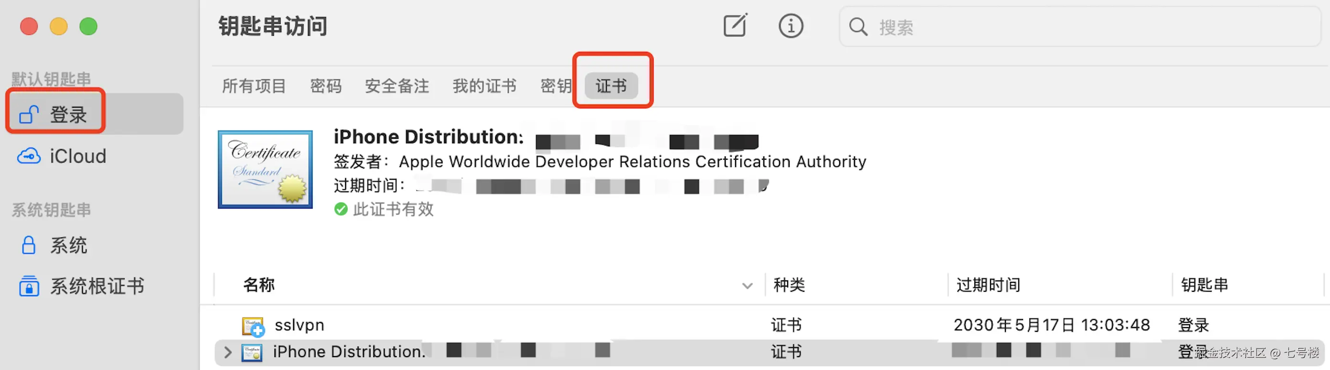
Task: Switch to the 证书 tab
Action: (612, 85)
